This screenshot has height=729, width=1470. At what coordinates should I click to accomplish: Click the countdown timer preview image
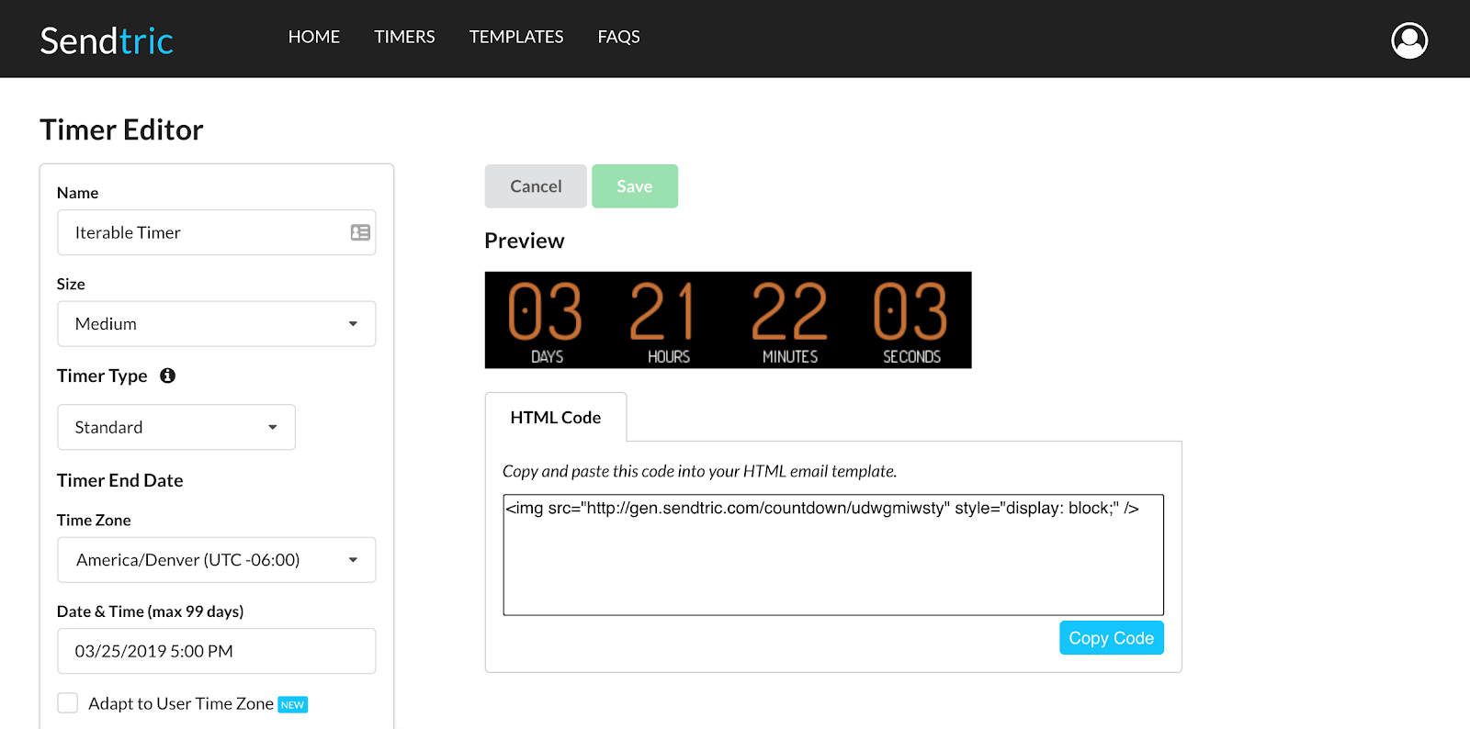728,320
